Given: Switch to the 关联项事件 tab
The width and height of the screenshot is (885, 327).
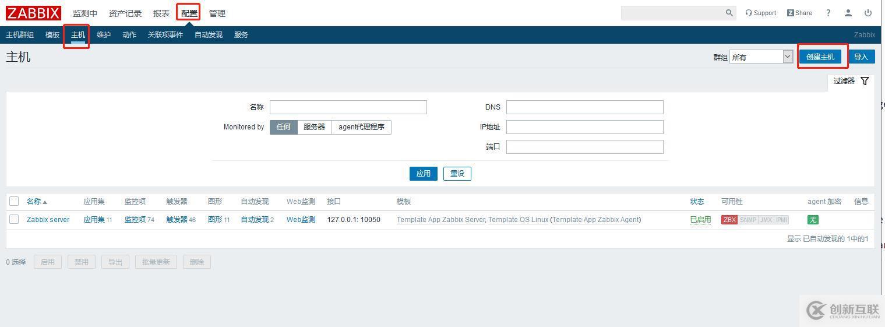Looking at the screenshot, I should click(165, 35).
